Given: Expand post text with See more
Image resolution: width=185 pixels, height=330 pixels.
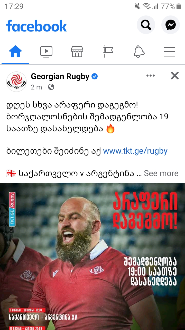Looking at the screenshot, I should tap(161, 173).
